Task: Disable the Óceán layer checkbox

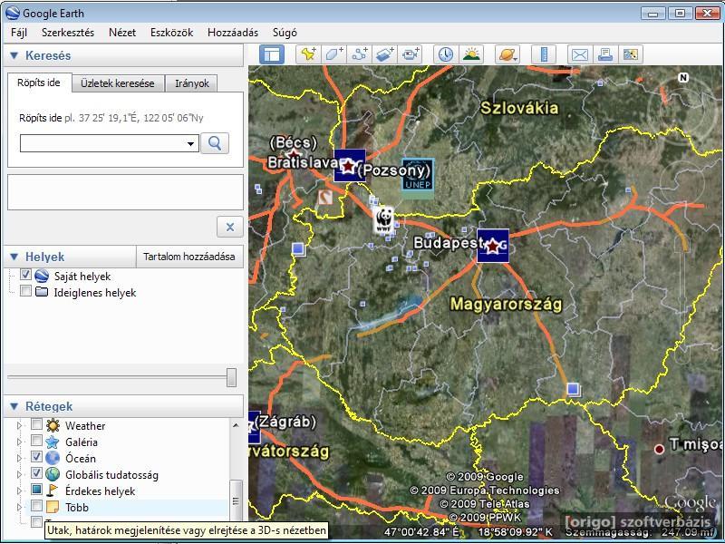Action: pyautogui.click(x=37, y=457)
